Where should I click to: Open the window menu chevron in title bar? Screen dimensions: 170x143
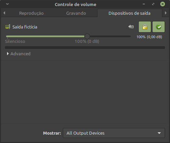coord(7,4)
